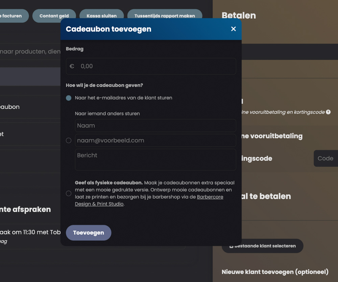338x282 pixels.
Task: Close the Cadeaubon toevoegen dialog
Action: tap(233, 29)
